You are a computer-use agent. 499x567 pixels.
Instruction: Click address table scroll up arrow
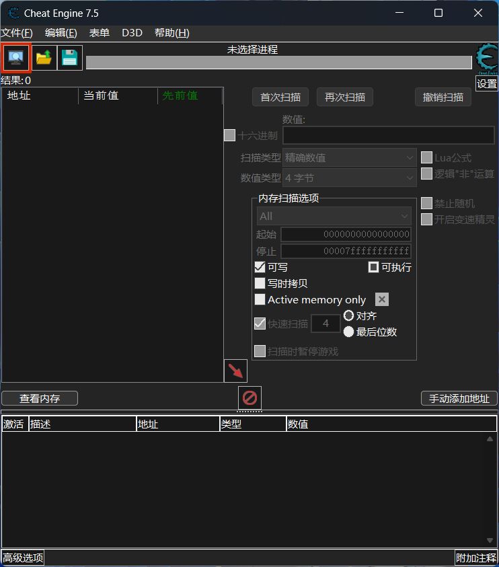[490, 439]
